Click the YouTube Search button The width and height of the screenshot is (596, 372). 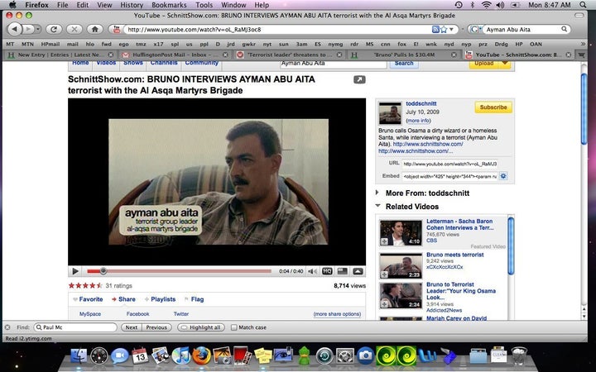click(x=404, y=64)
